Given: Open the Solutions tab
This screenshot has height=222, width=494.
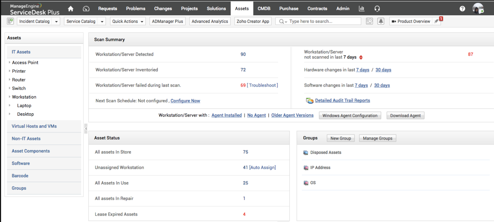Looking at the screenshot, I should 216,9.
